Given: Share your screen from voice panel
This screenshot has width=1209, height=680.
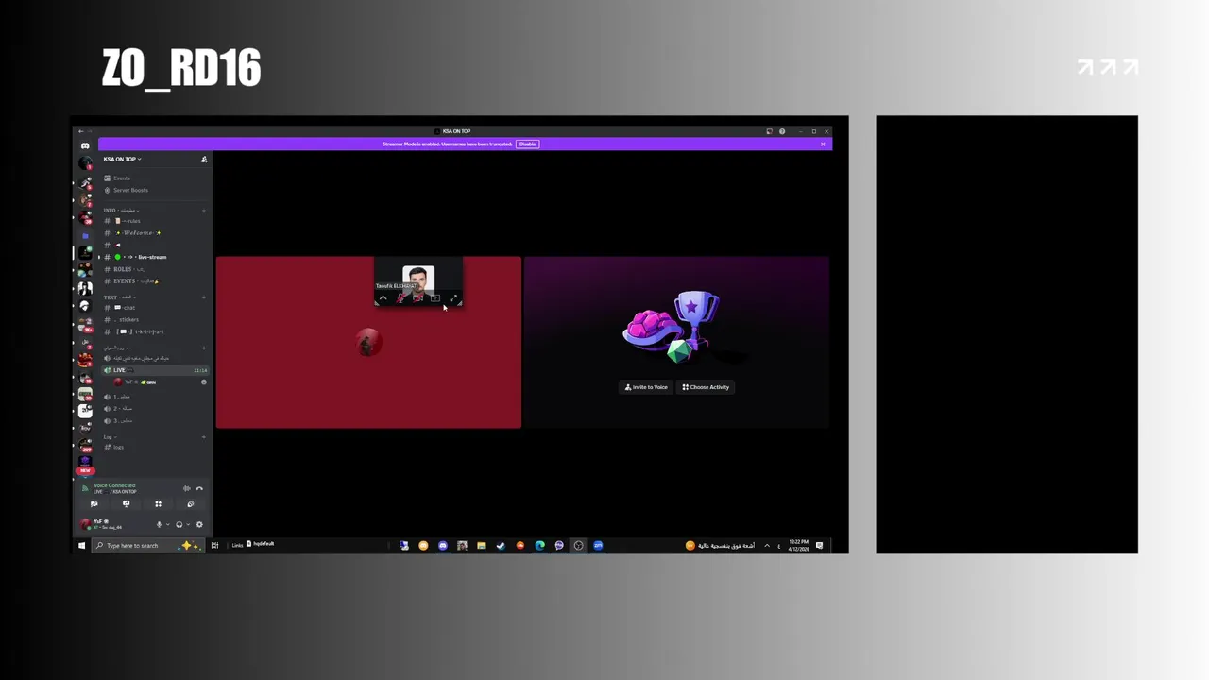Looking at the screenshot, I should pyautogui.click(x=126, y=504).
